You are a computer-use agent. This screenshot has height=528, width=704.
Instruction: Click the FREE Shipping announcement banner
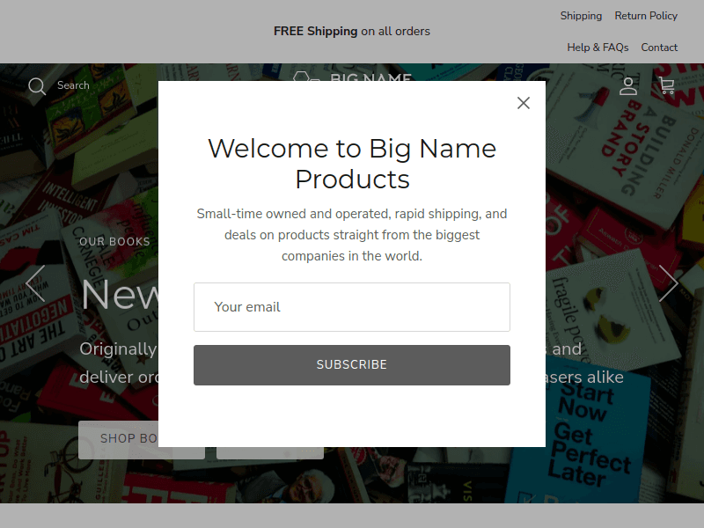pyautogui.click(x=352, y=31)
